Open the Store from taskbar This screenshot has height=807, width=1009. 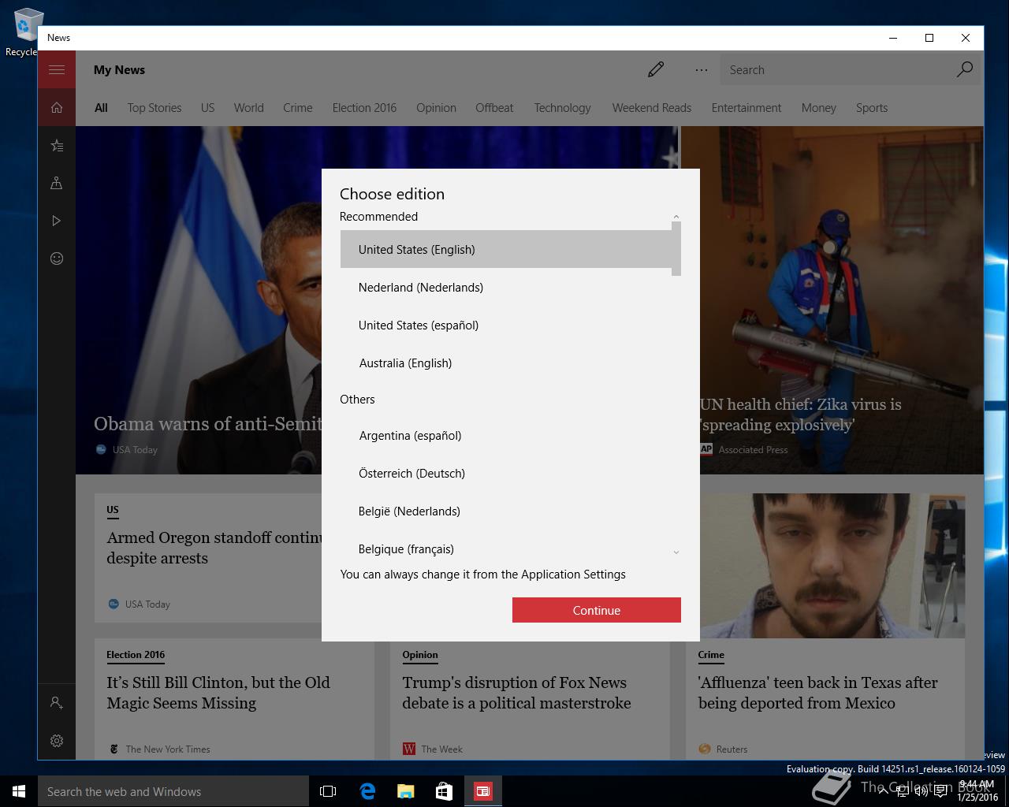coord(445,791)
